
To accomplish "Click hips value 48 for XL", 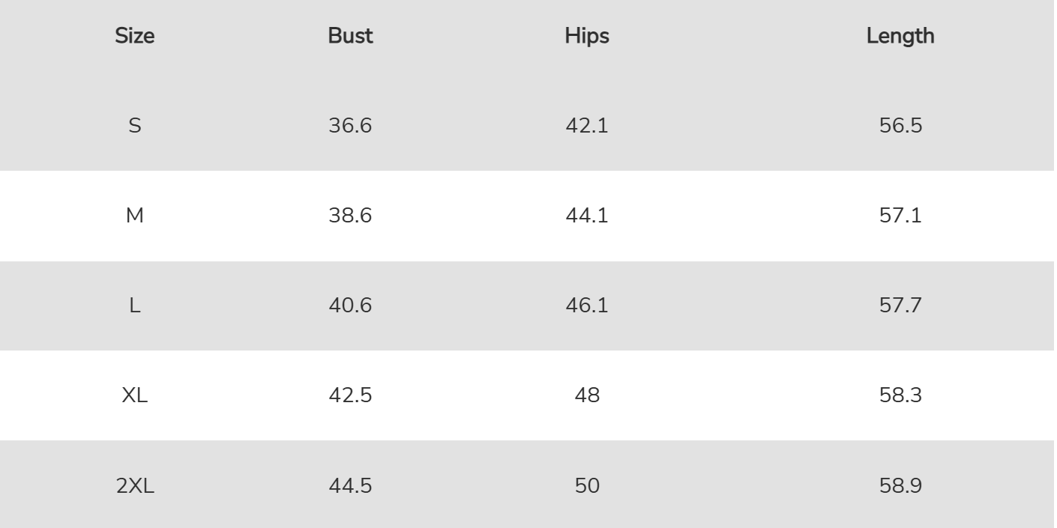I will click(587, 395).
